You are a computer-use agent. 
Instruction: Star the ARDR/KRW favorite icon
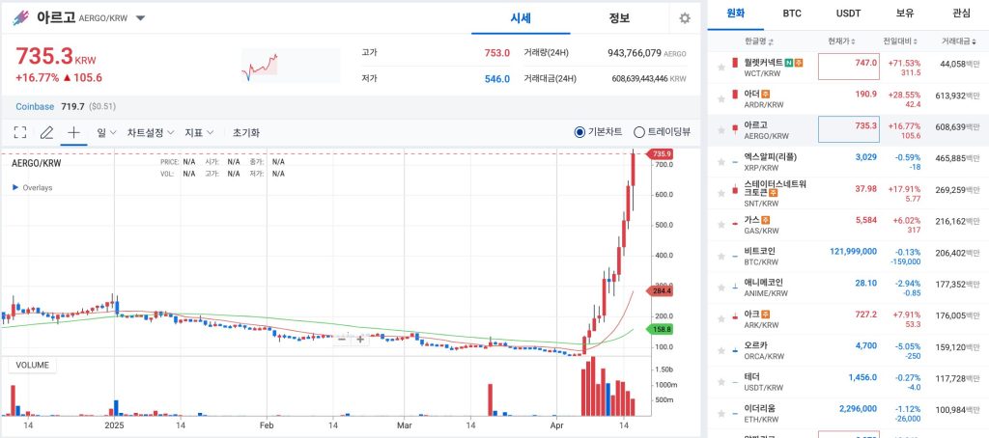(x=721, y=99)
